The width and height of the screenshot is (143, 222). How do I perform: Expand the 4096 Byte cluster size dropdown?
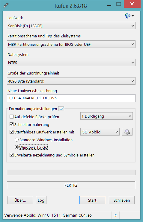pos(71,81)
